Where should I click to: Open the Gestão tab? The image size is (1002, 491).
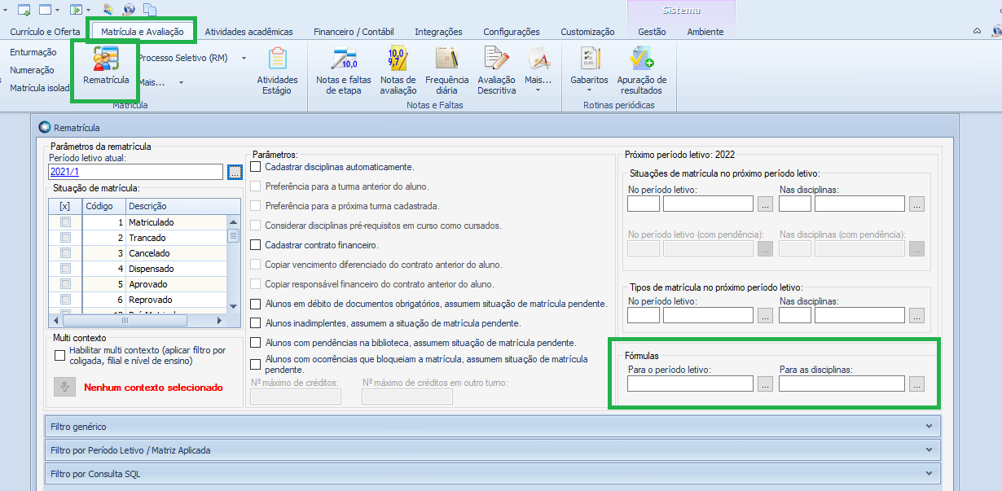652,32
